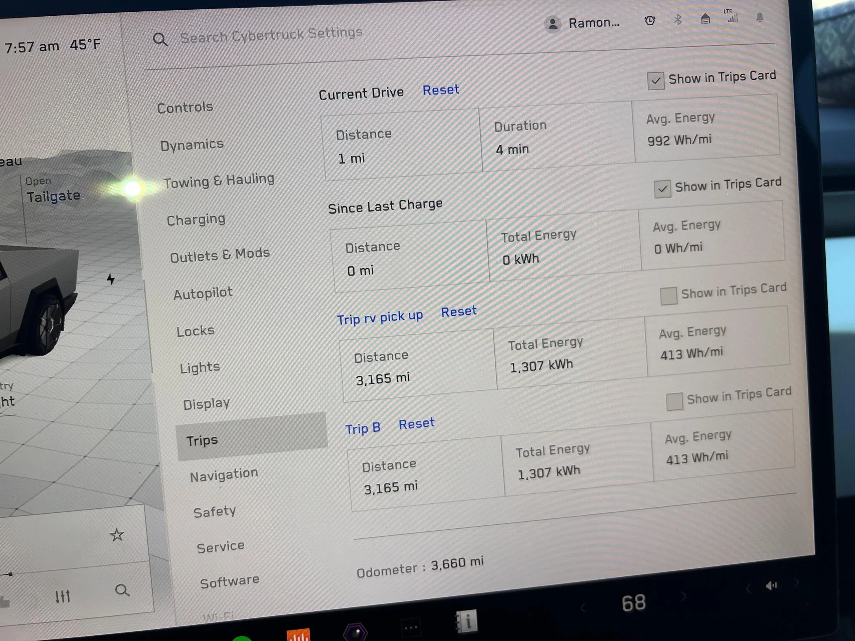Viewport: 855px width, 641px height.
Task: Tap the 4 min Duration value
Action: coord(512,150)
